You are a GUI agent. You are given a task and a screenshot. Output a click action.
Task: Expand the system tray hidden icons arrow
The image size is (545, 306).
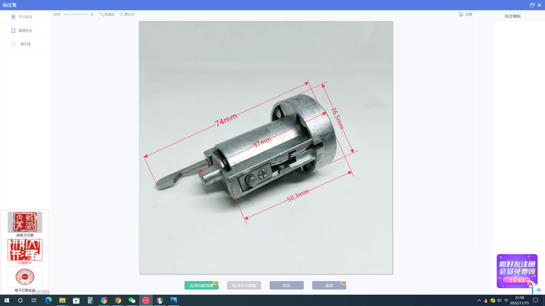(479, 301)
